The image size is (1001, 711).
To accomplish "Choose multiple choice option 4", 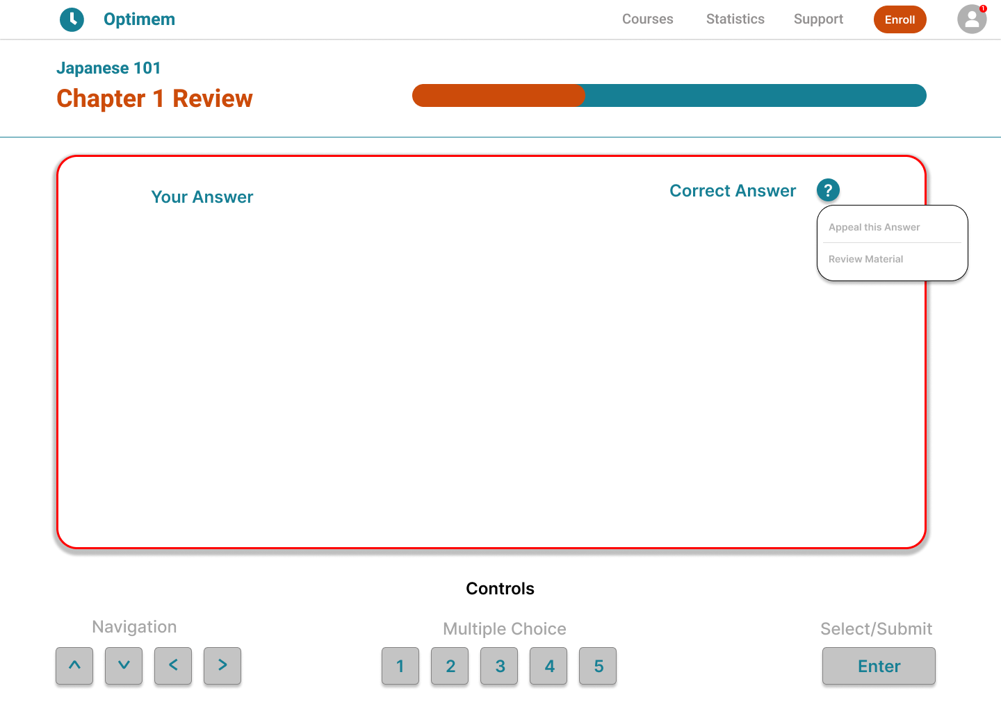I will click(548, 667).
